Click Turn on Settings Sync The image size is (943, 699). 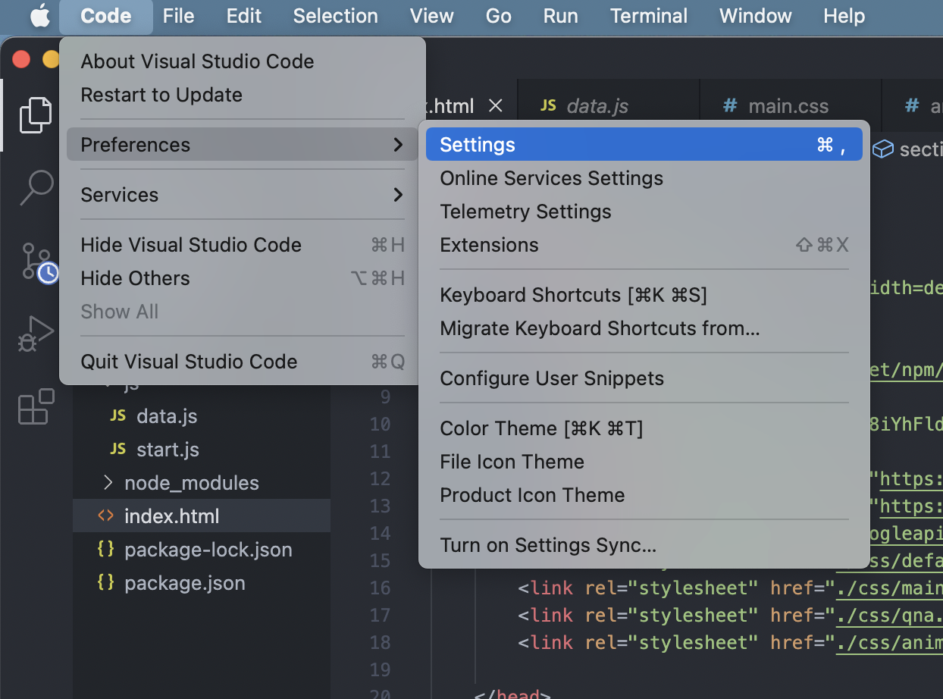coord(548,545)
